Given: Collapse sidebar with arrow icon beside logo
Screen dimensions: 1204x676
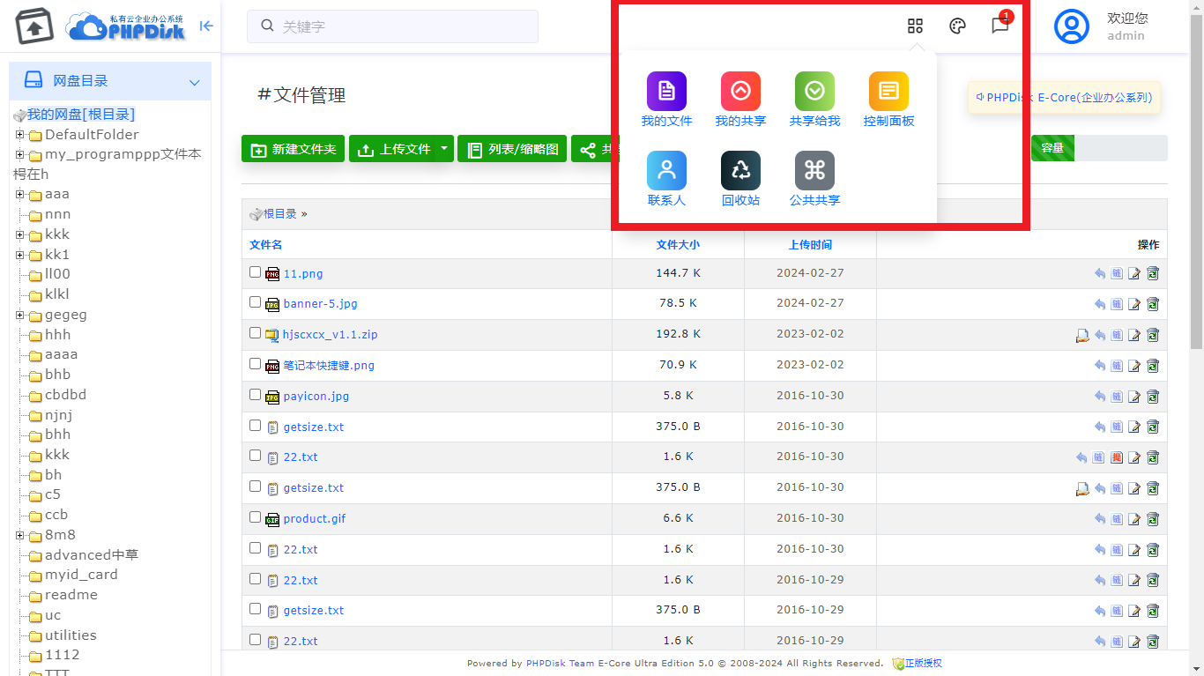Looking at the screenshot, I should [206, 26].
